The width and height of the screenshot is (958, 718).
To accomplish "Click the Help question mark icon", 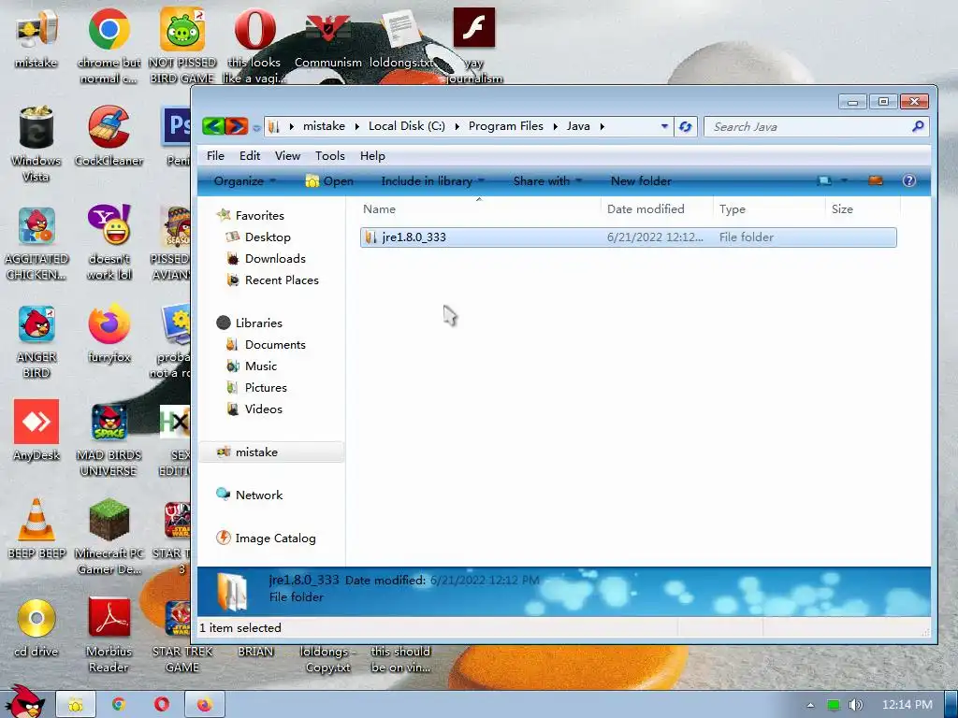I will point(909,180).
